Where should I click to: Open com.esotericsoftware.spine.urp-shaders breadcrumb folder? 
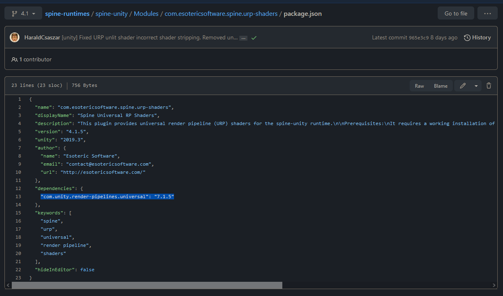[221, 14]
